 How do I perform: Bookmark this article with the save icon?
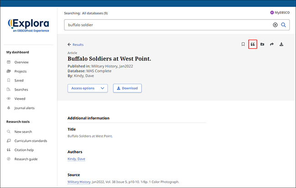click(243, 44)
